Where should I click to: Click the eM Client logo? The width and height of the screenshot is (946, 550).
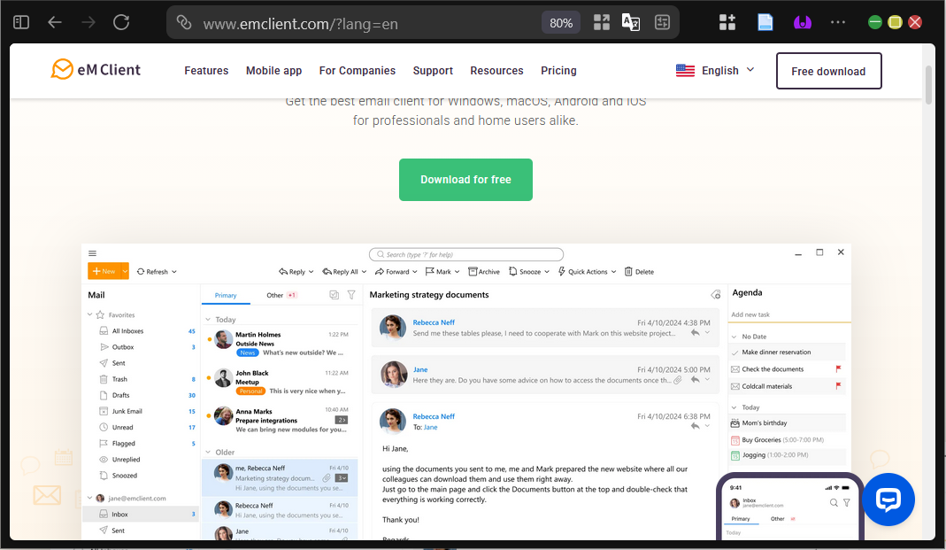point(96,70)
